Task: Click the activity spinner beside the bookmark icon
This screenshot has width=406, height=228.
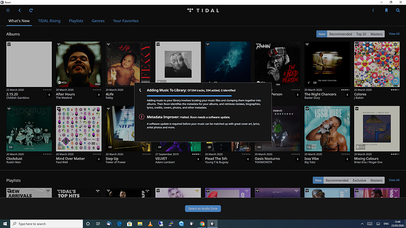Action: pos(373,11)
